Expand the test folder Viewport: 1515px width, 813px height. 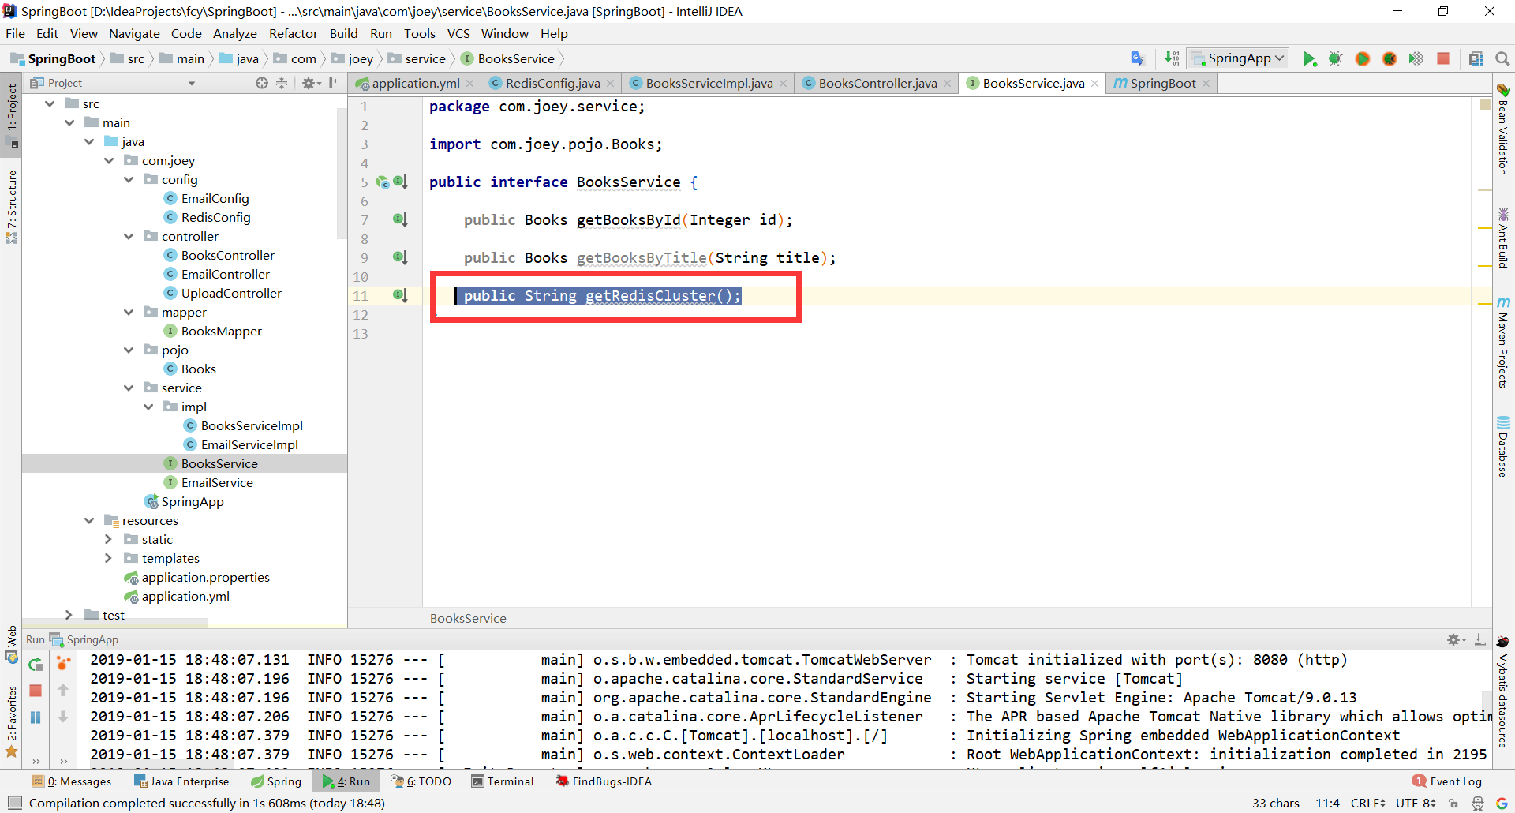69,615
